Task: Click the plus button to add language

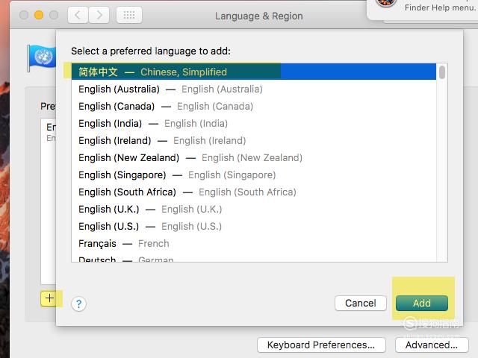Action: (49, 298)
